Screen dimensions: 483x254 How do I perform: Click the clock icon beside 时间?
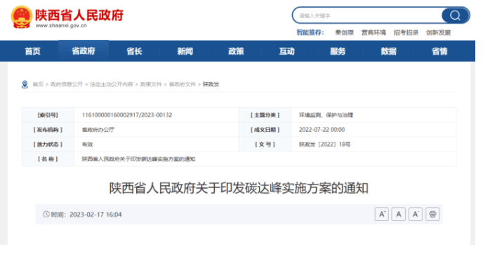[x=46, y=214]
